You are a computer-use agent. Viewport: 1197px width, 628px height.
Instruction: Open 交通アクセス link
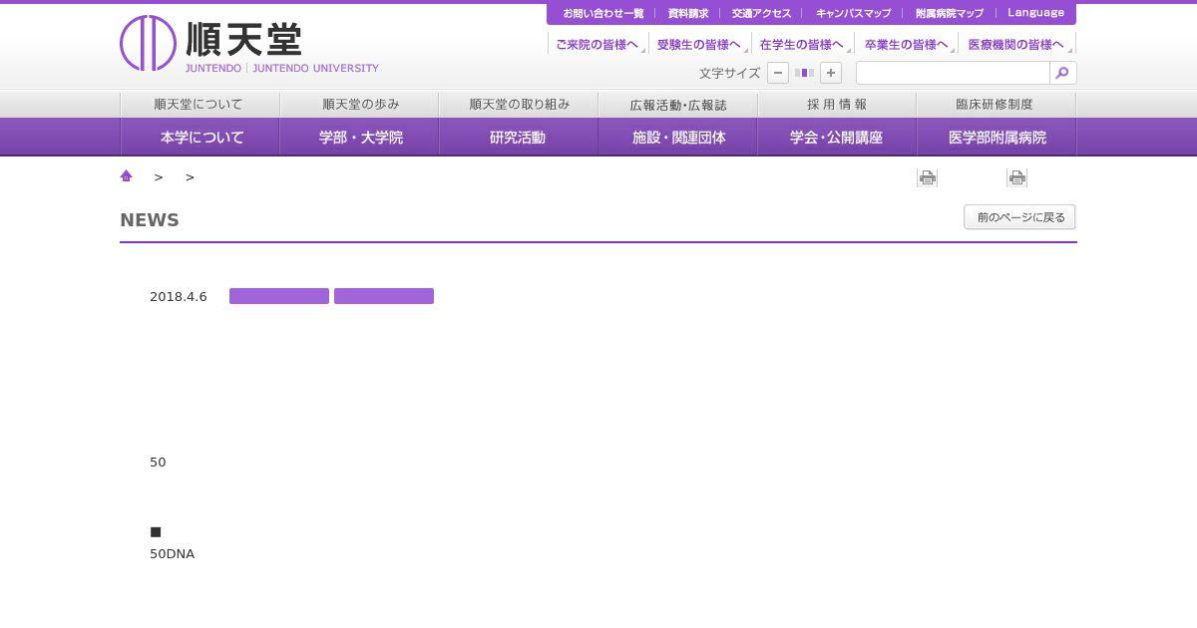(761, 13)
